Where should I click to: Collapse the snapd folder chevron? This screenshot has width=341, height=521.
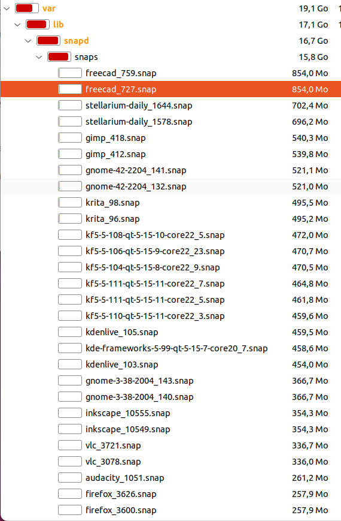[x=28, y=41]
